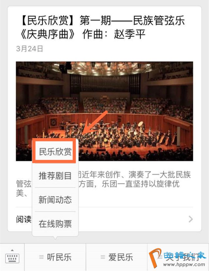This screenshot has height=271, width=209.
Task: Choose 在线购票 from the popup menu
Action: pyautogui.click(x=55, y=224)
